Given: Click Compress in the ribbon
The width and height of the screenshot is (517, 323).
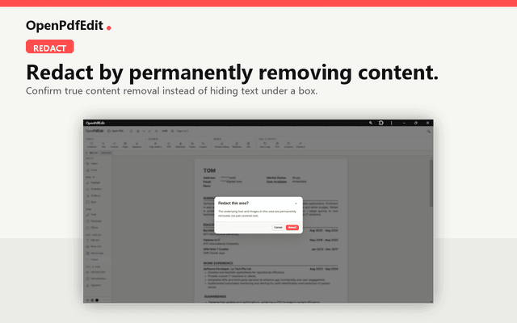Looking at the screenshot, I should (x=288, y=145).
